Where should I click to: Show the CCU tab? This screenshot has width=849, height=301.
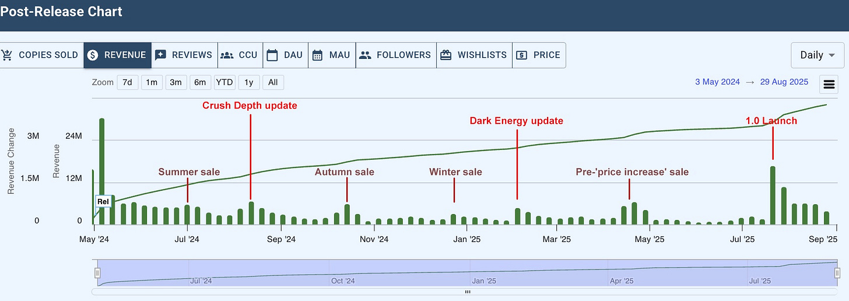(240, 55)
